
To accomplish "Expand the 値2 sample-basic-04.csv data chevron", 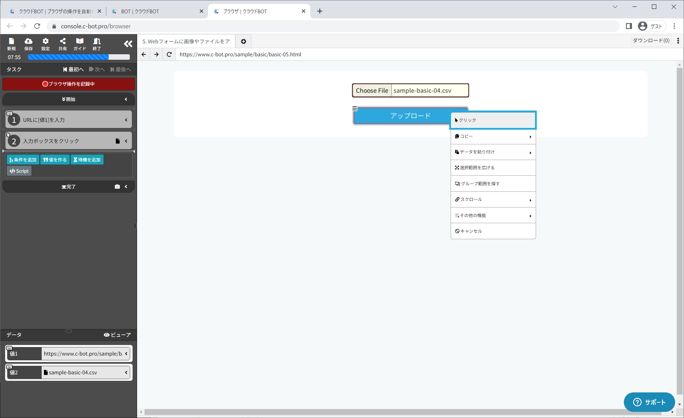I will pos(126,372).
